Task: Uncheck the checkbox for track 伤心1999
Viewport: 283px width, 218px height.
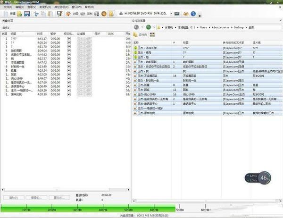Action: [x=69, y=77]
